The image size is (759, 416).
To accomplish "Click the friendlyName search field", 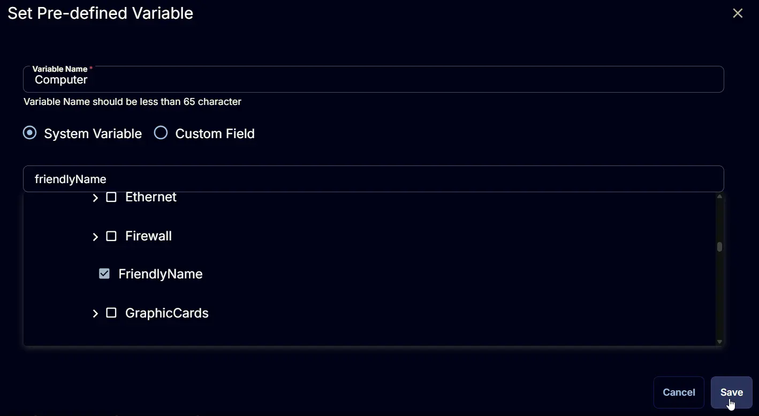I will point(374,179).
